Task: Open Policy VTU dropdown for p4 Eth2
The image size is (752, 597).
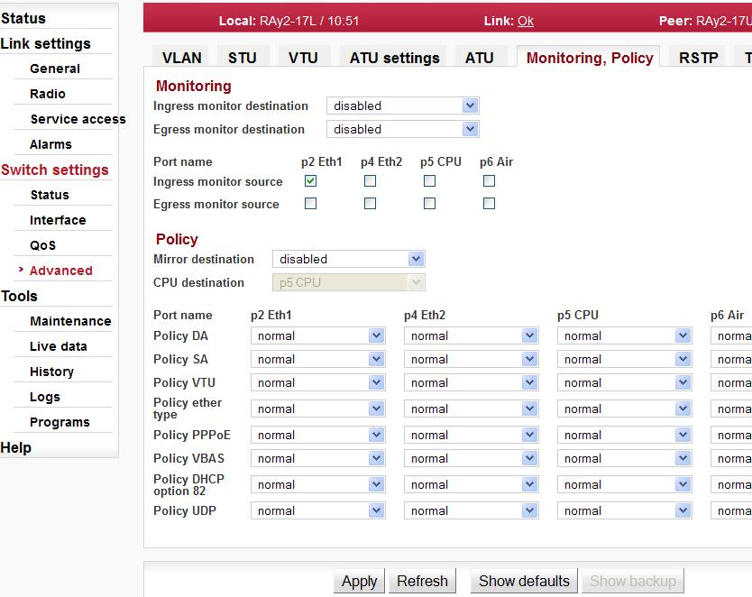Action: 471,382
